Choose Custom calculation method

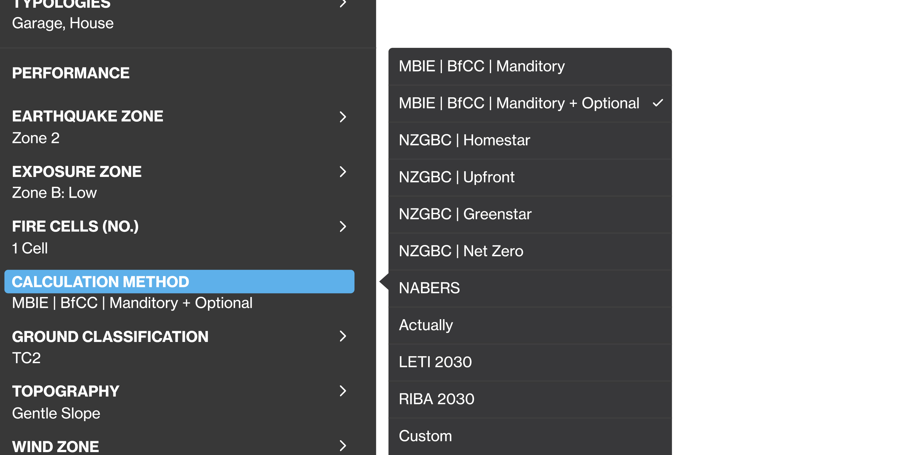click(x=426, y=436)
